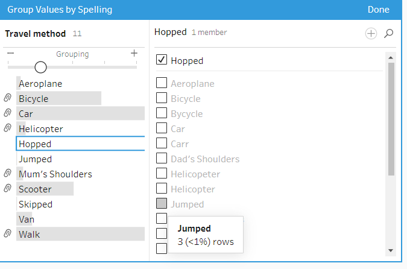Uncheck the Hopped checkbox
407x269 pixels.
pos(162,60)
